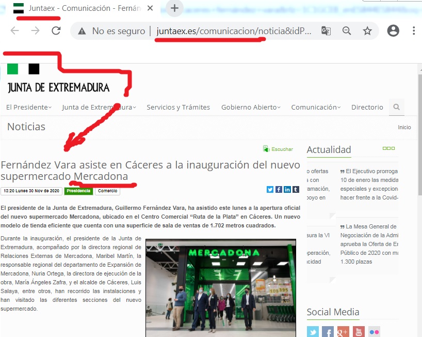422x337 pixels.
Task: Reload the page
Action: pos(56,31)
